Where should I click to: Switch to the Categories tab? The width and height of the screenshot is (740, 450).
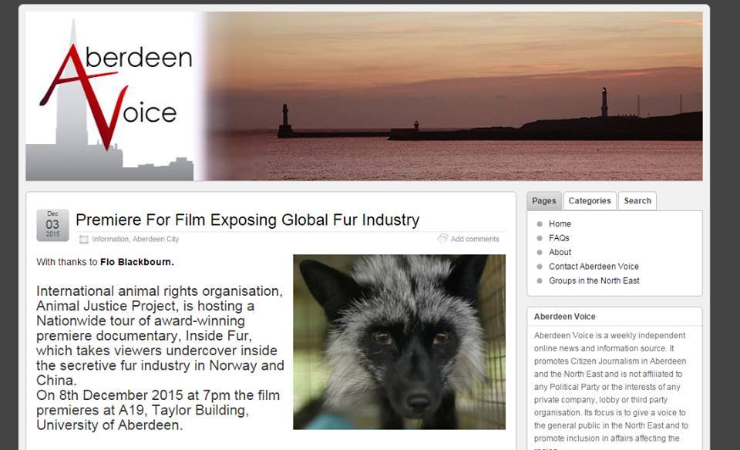(x=590, y=201)
